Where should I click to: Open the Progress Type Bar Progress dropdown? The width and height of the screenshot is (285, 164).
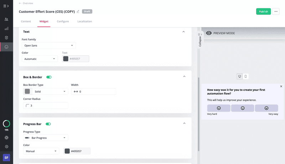pyautogui.click(x=46, y=138)
